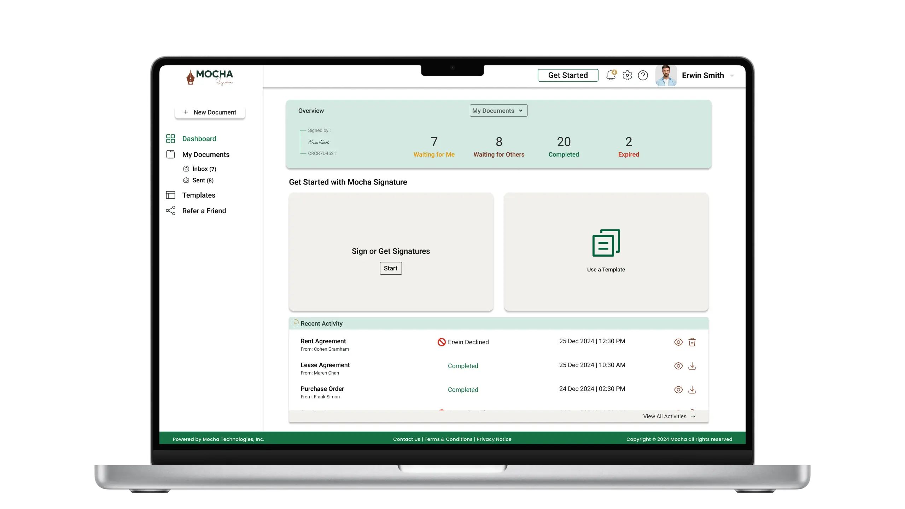Download the Purchase Order document
Screen dimensions: 905x509
pos(692,390)
